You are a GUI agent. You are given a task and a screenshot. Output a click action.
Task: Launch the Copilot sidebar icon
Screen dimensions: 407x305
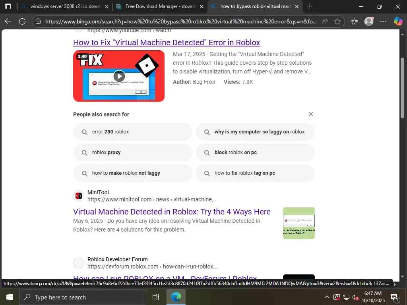pos(398,21)
